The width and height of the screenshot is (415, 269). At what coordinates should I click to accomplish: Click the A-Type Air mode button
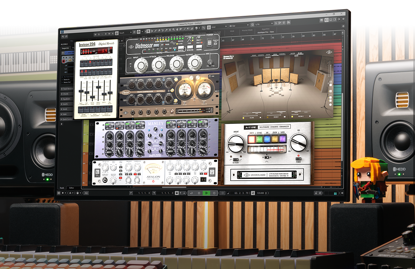pyautogui.click(x=267, y=139)
